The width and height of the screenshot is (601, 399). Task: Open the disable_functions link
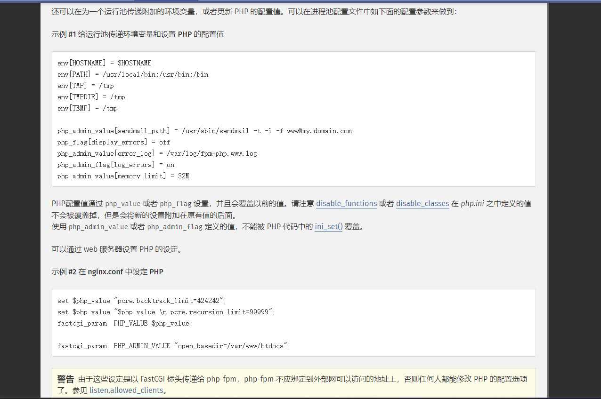tap(346, 204)
